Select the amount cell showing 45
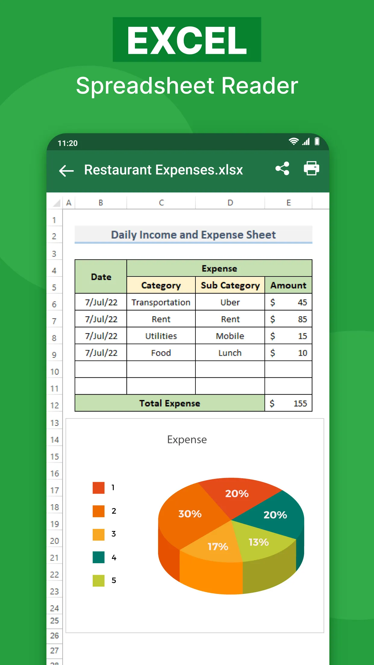The width and height of the screenshot is (374, 665). 288,302
